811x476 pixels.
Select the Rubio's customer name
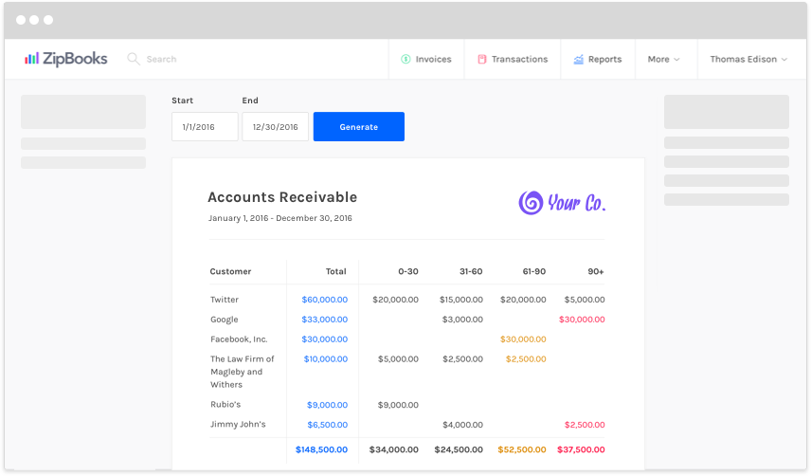click(x=225, y=405)
